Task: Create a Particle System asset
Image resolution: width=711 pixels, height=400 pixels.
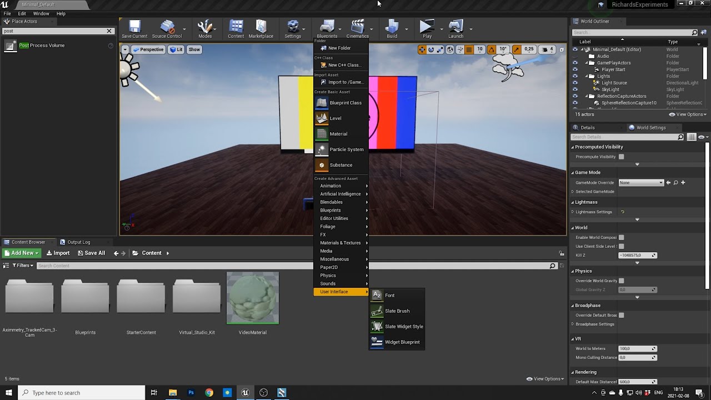Action: click(341, 149)
